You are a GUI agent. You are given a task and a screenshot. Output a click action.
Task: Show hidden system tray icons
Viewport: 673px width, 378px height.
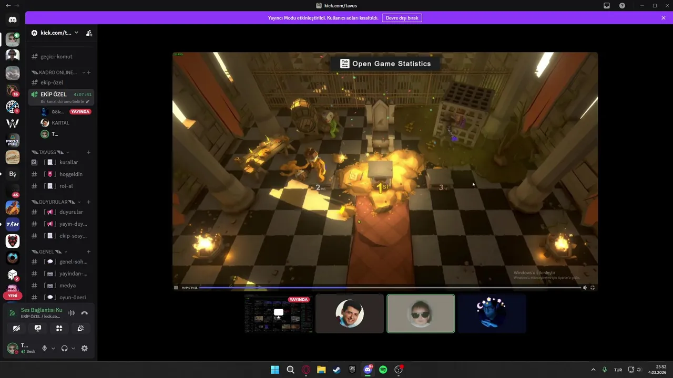tap(594, 370)
